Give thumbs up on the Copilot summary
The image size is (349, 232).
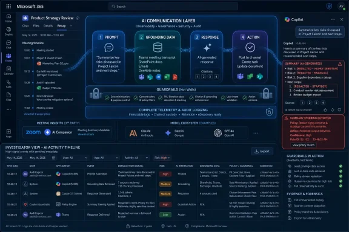click(x=325, y=110)
